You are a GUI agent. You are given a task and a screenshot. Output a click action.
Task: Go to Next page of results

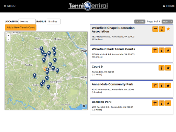tap(167, 22)
